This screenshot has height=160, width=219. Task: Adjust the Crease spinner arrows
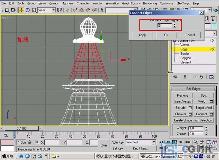(206, 134)
